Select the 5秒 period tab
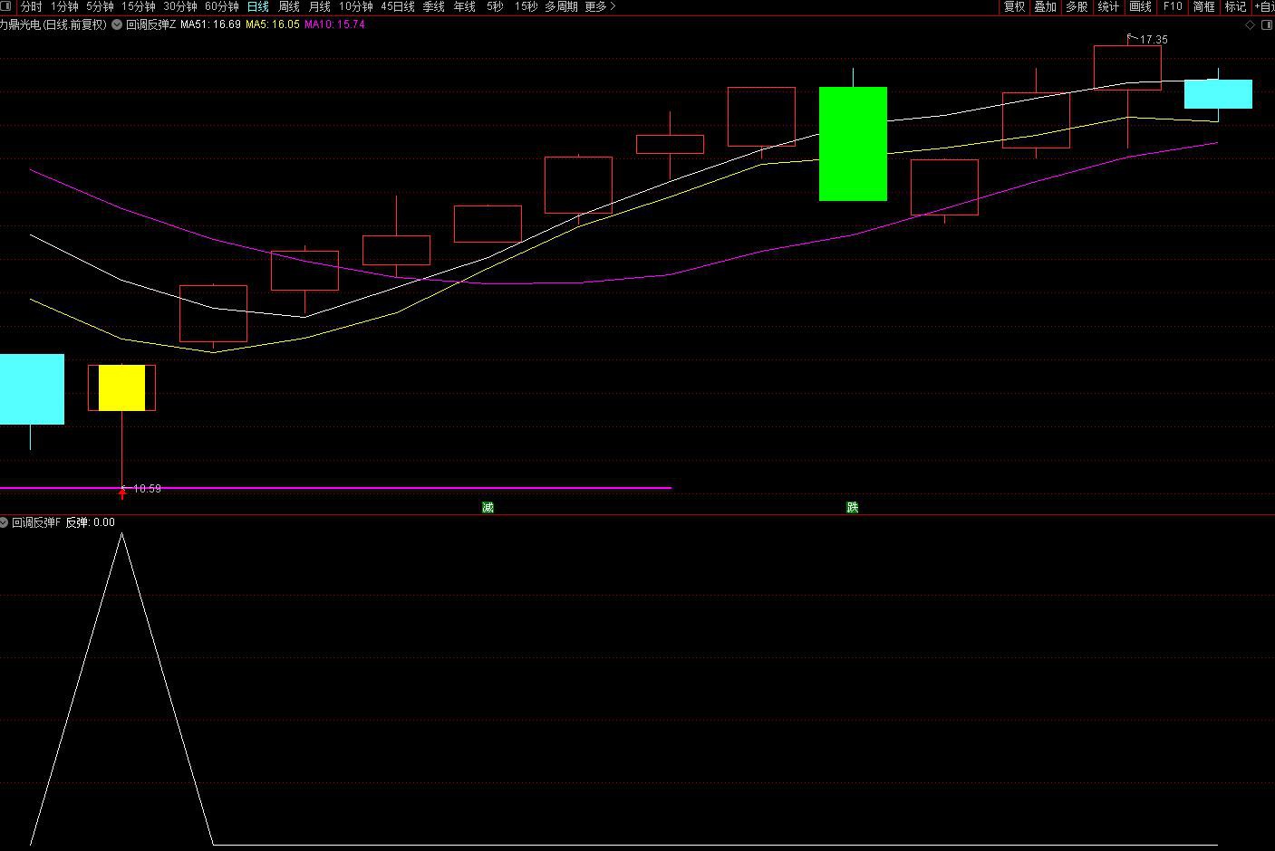 point(495,6)
